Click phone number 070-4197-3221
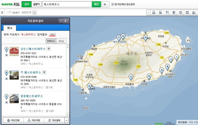This screenshot has width=198, height=125. pyautogui.click(x=28, y=53)
